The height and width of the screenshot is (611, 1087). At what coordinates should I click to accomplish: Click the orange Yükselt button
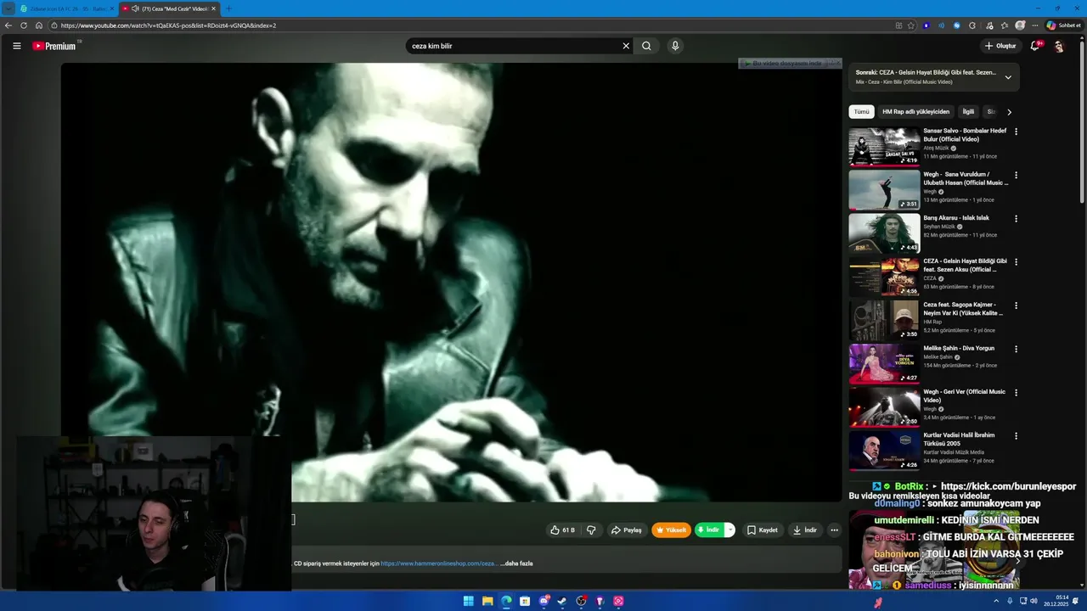(670, 530)
